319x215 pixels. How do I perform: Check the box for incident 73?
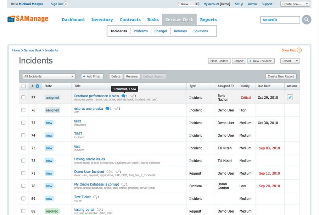[23, 148]
